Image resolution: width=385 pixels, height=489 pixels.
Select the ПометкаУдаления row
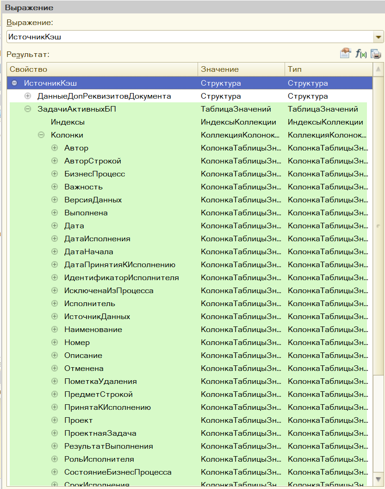[x=100, y=382]
